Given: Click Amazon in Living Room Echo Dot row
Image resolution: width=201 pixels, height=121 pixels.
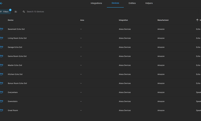Looking at the screenshot, I should coord(161,38).
